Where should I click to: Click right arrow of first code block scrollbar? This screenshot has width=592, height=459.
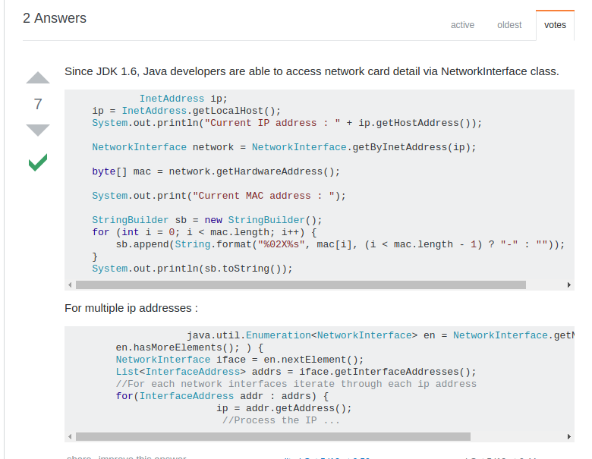569,285
